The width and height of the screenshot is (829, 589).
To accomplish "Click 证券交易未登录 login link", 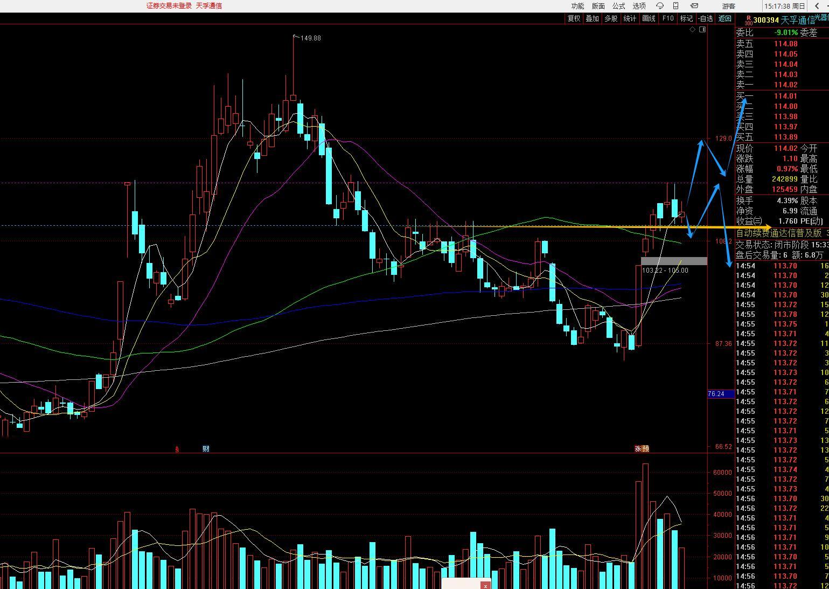I will tap(169, 6).
